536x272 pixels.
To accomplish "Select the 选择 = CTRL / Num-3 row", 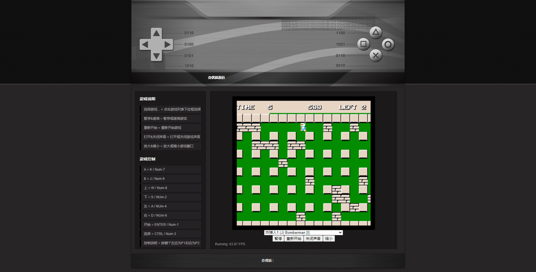I will click(170, 234).
